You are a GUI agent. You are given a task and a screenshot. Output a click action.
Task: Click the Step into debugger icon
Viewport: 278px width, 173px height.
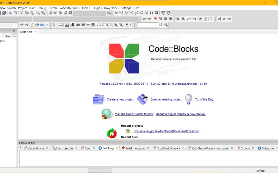[131, 13]
